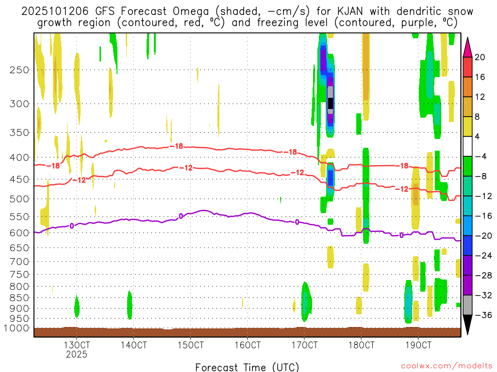
Task: Click the 1000 pressure level label
Action: coord(16,328)
